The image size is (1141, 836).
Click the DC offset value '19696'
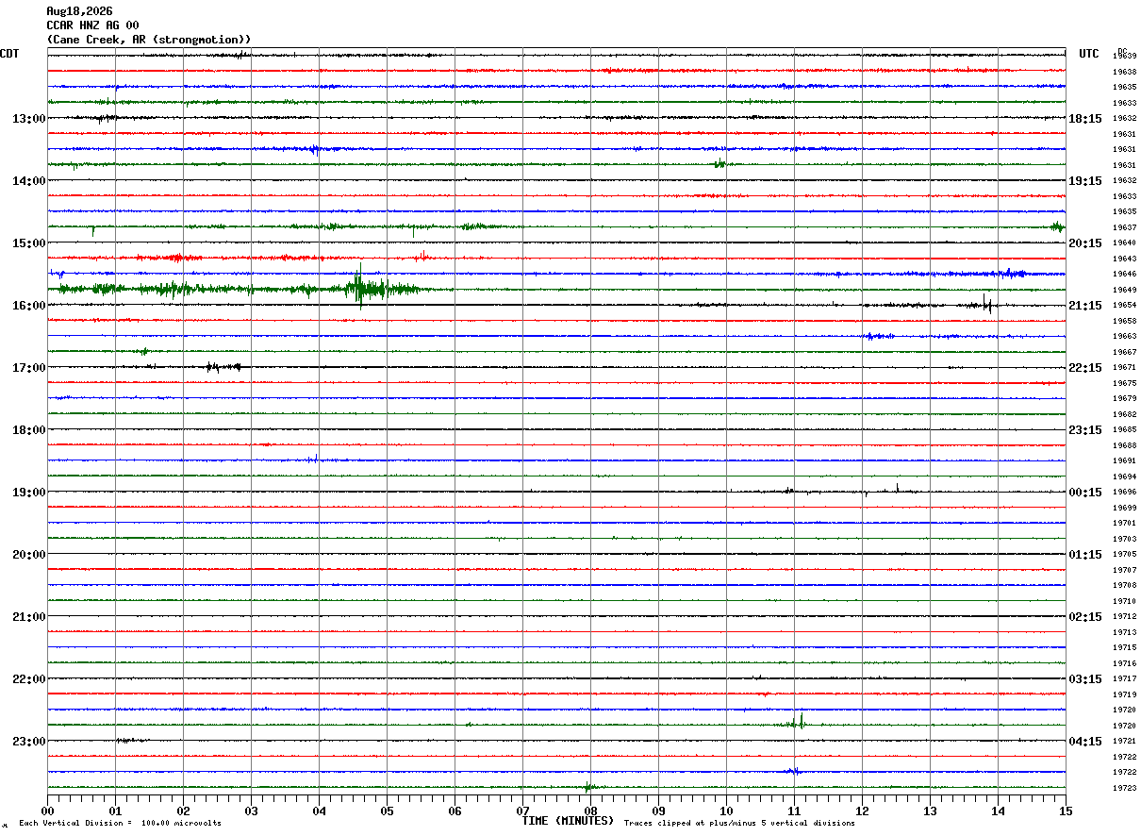(1124, 492)
